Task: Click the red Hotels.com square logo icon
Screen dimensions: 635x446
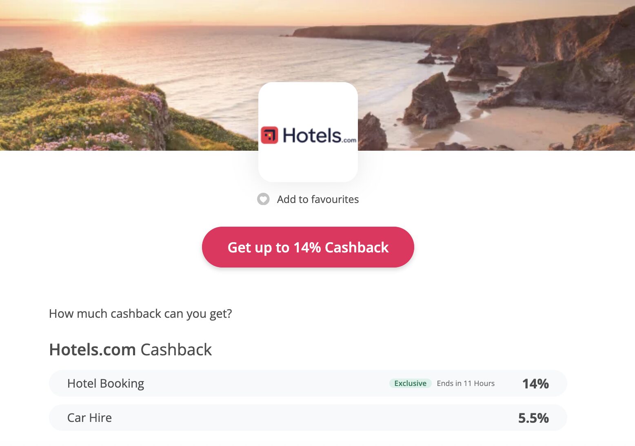Action: (269, 135)
